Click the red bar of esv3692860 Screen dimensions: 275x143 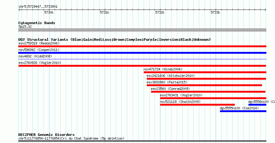pos(204,85)
